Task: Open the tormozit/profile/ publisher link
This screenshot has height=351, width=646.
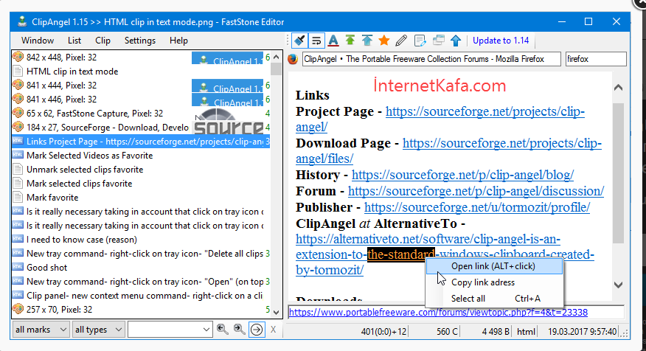Action: click(x=477, y=206)
